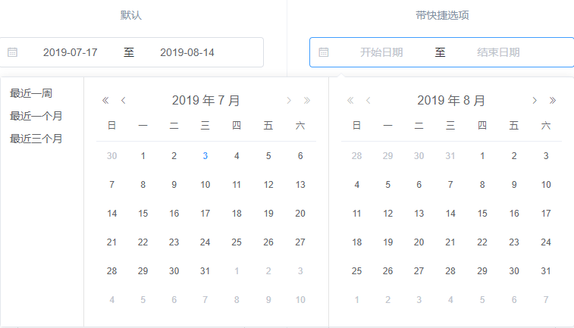Image resolution: width=574 pixels, height=328 pixels.
Task: Select grayed June 30 in July panel
Action: pos(111,156)
